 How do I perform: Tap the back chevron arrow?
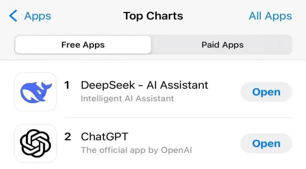[13, 16]
